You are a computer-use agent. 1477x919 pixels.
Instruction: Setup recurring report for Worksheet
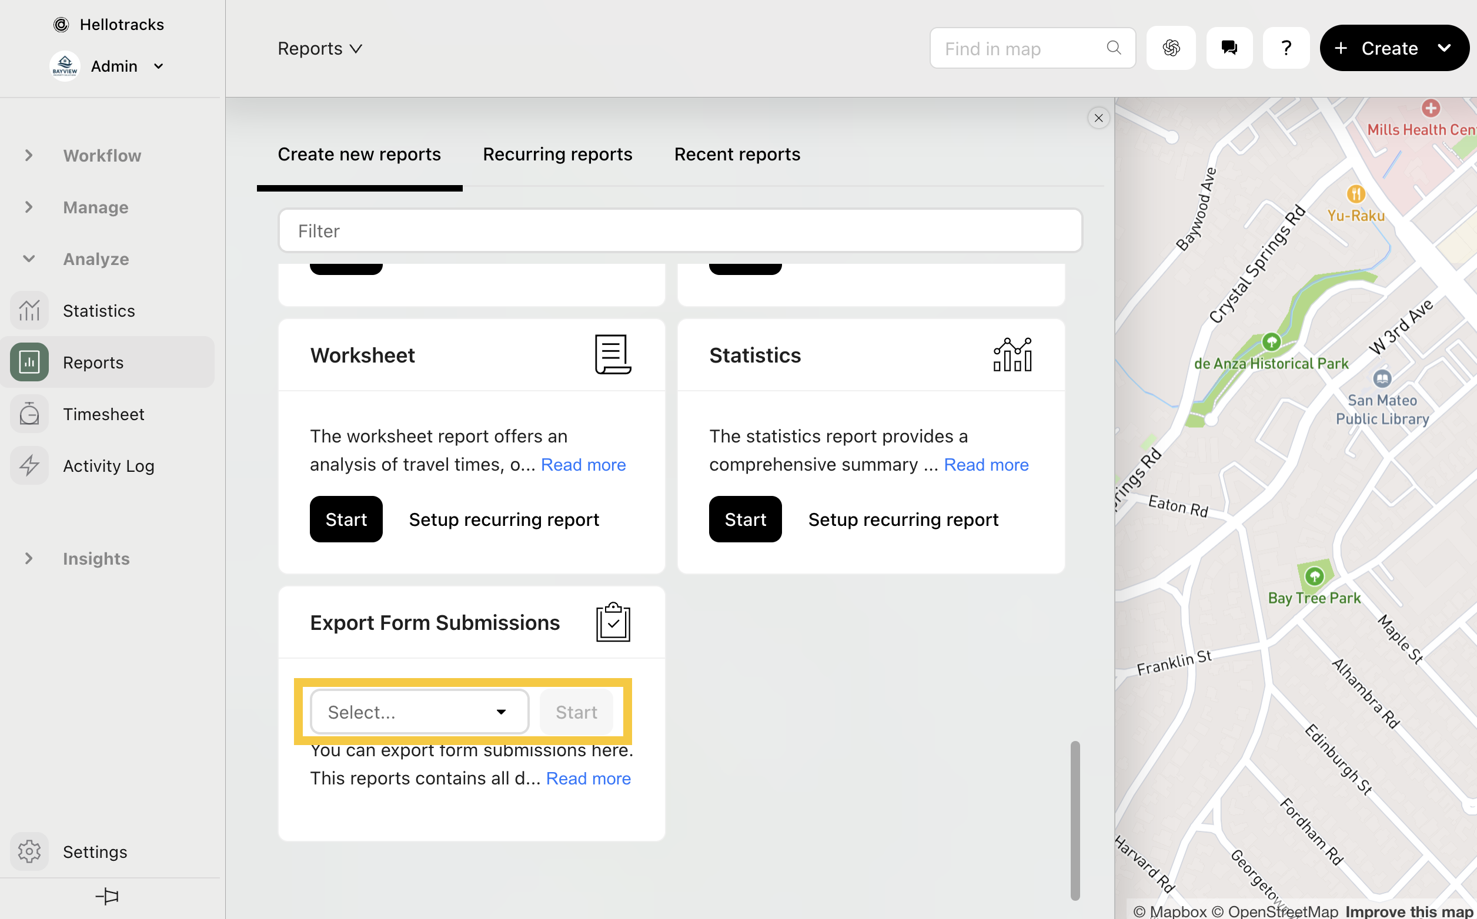tap(504, 519)
